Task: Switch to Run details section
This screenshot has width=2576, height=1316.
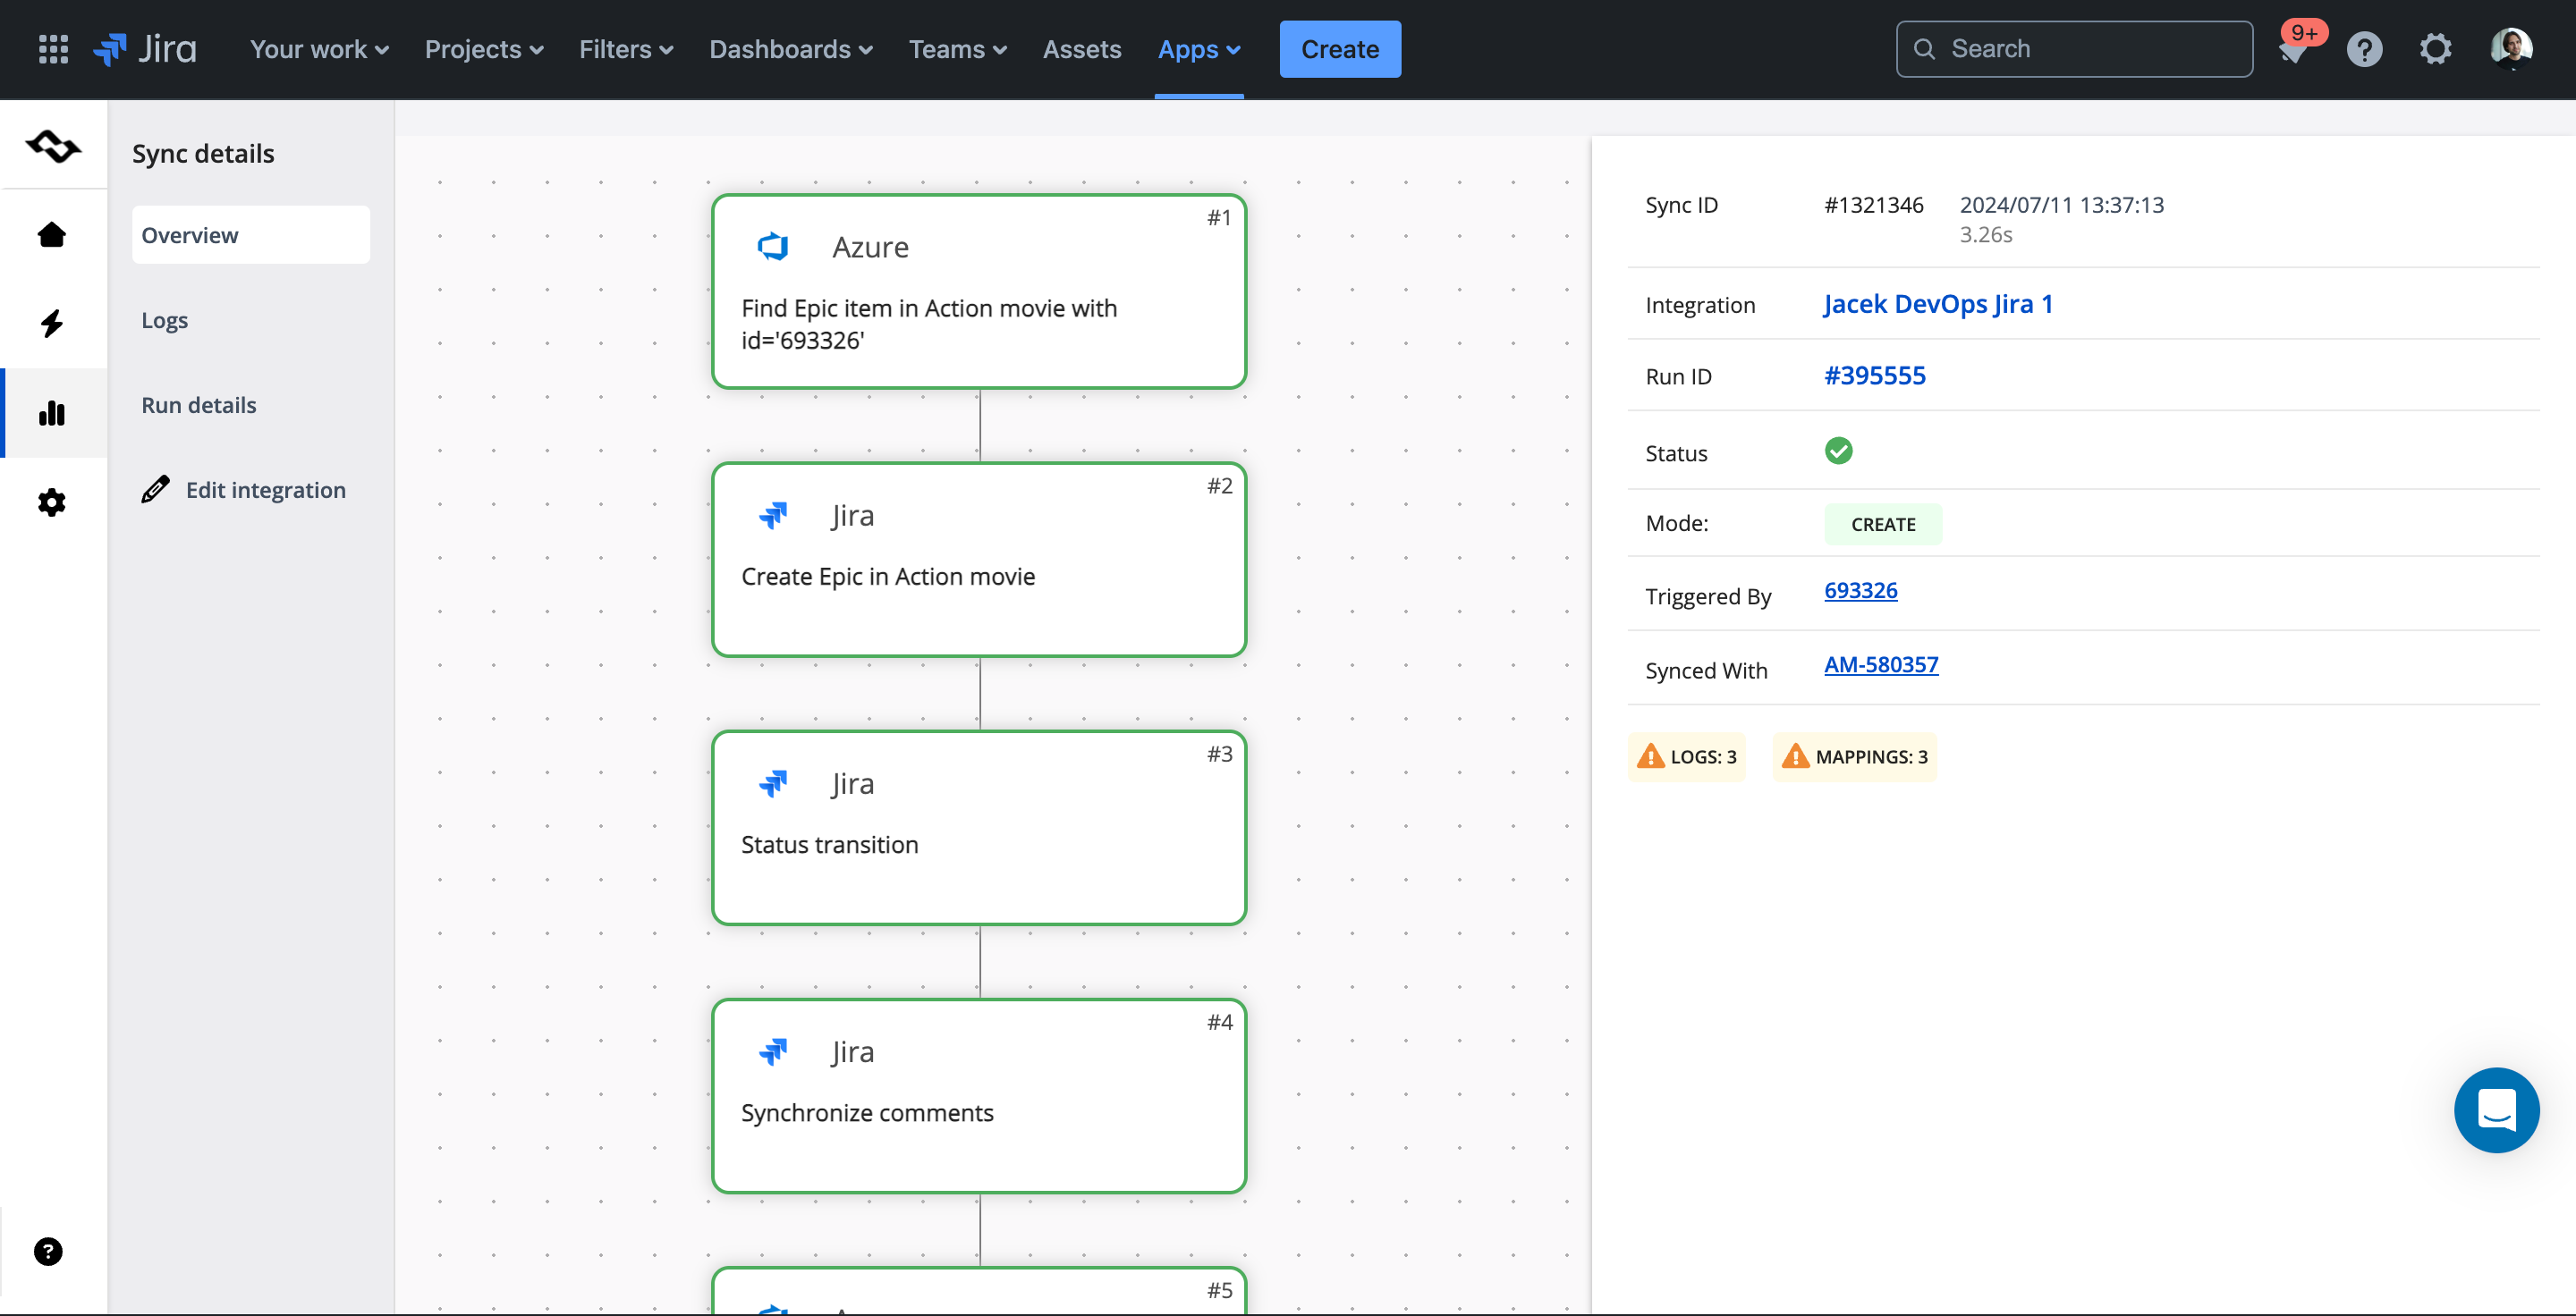Action: click(x=199, y=405)
